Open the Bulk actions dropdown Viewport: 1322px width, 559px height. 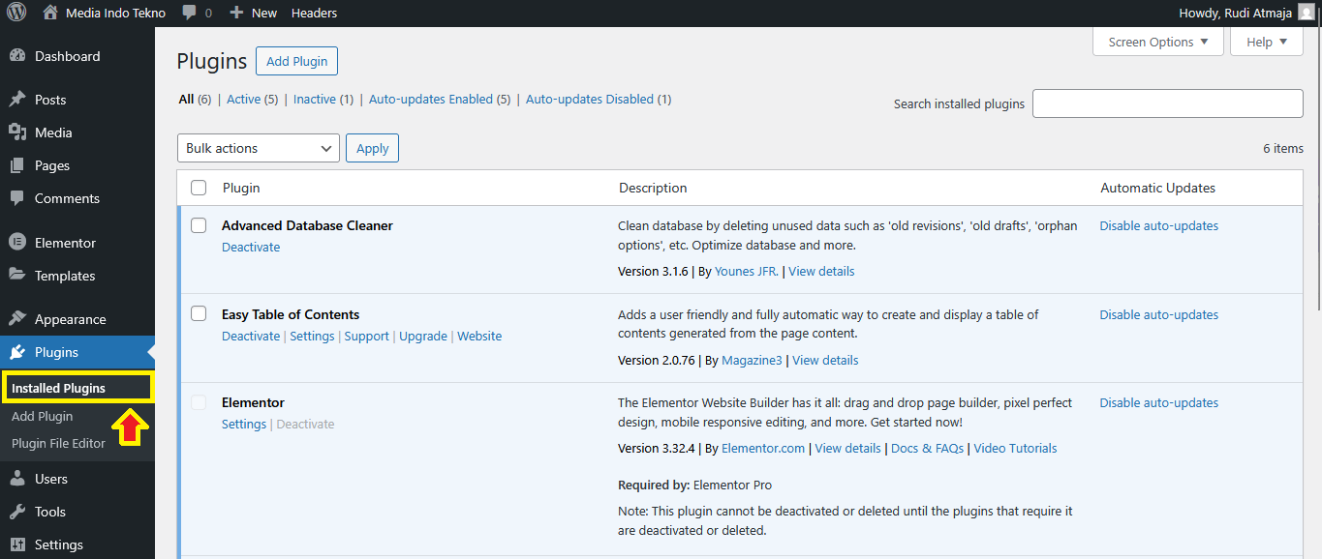[259, 148]
